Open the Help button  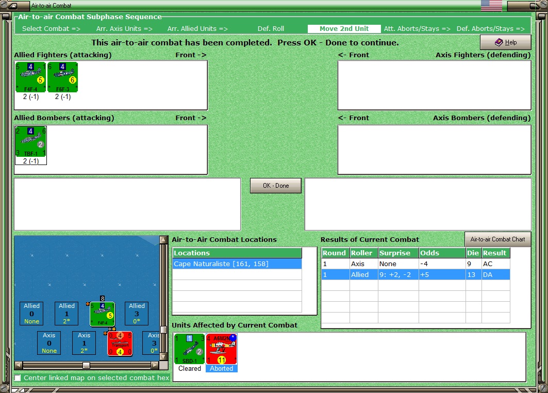(505, 42)
